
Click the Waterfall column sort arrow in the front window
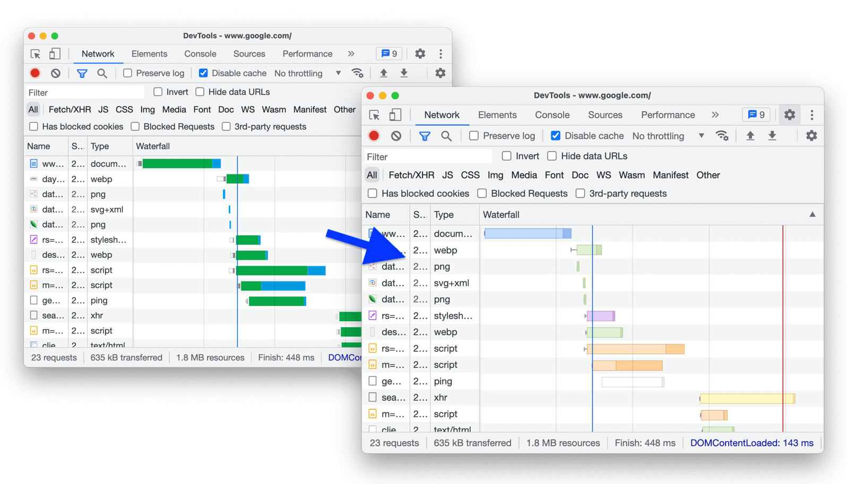pos(812,215)
